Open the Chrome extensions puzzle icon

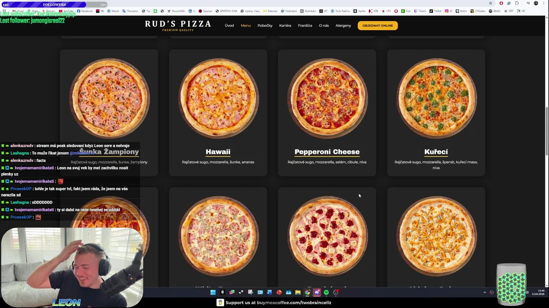point(517,3)
